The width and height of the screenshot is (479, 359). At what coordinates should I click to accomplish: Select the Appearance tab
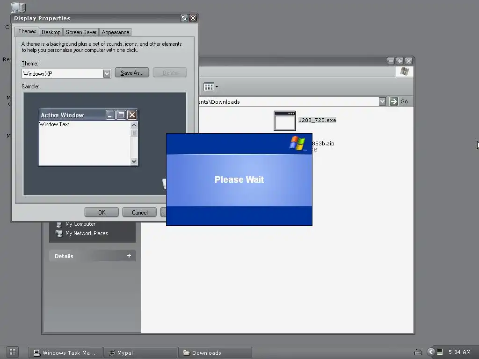coord(116,32)
